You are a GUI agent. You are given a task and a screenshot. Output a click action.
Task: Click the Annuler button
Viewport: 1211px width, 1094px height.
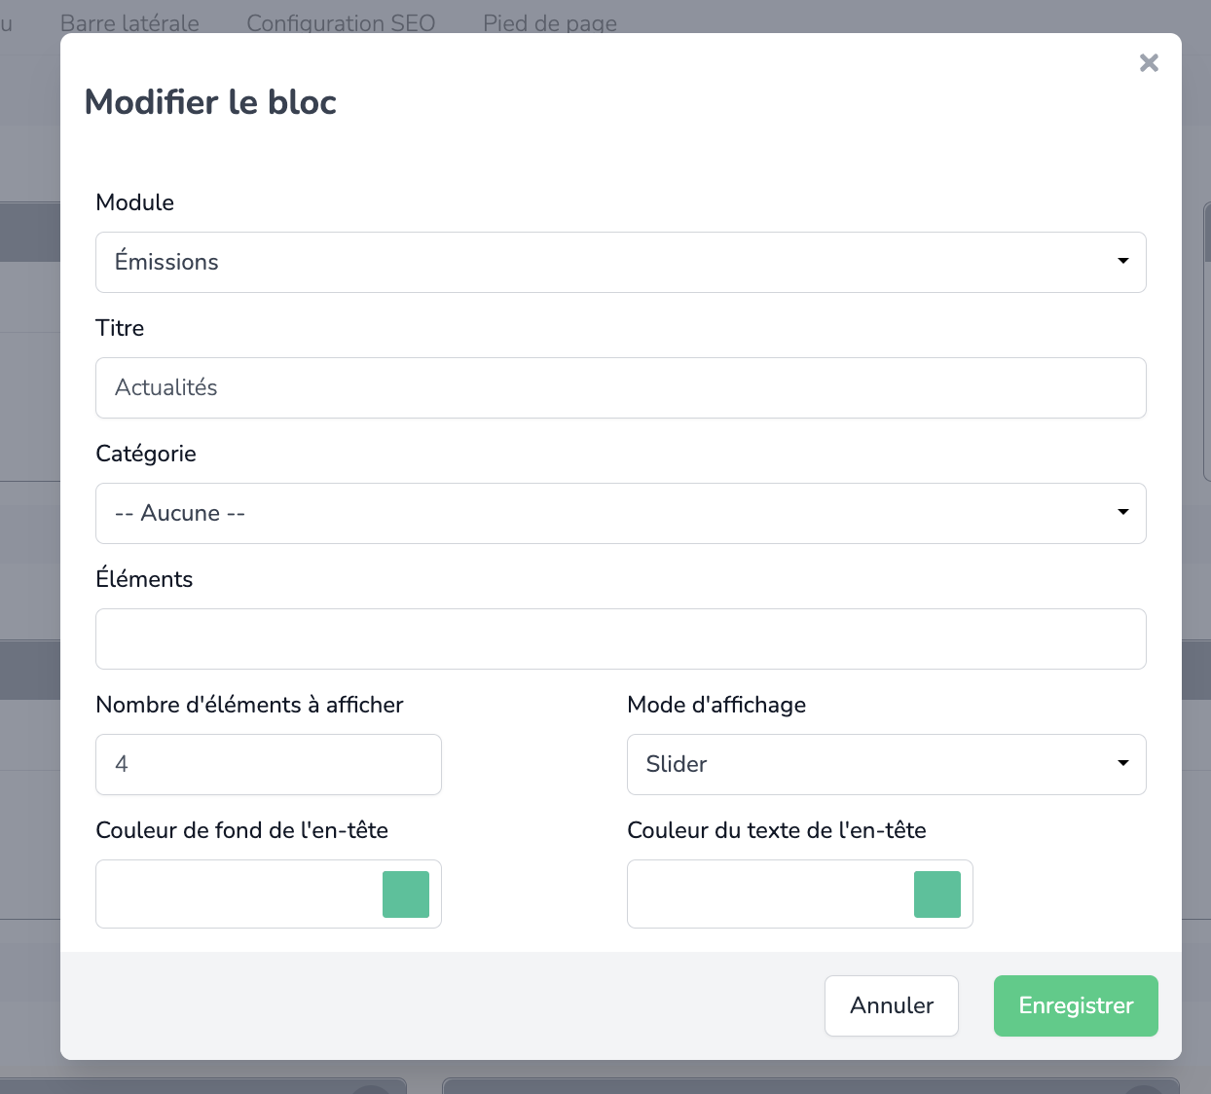point(892,1005)
